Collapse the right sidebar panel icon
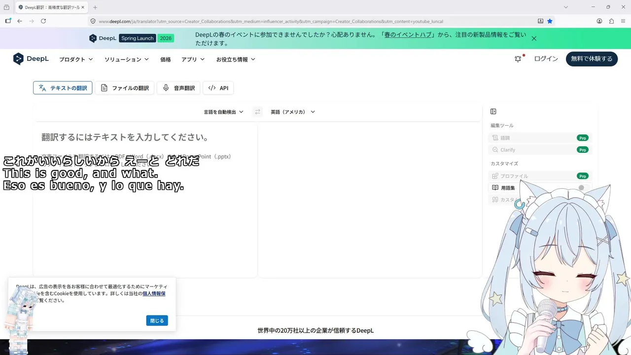The image size is (631, 355). tap(493, 111)
